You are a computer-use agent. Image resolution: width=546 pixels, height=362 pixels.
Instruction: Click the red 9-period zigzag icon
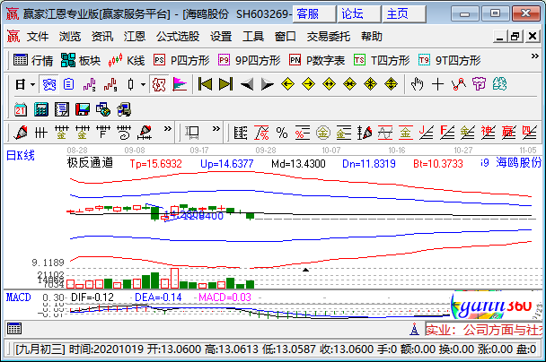(110, 84)
